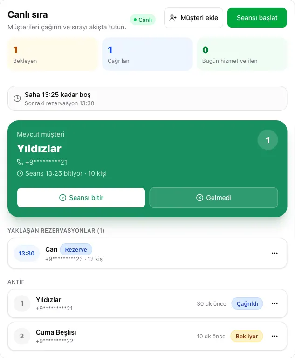Click the clock icon beside Saha 13:25 kadar boş
295x358 pixels.
point(17,98)
